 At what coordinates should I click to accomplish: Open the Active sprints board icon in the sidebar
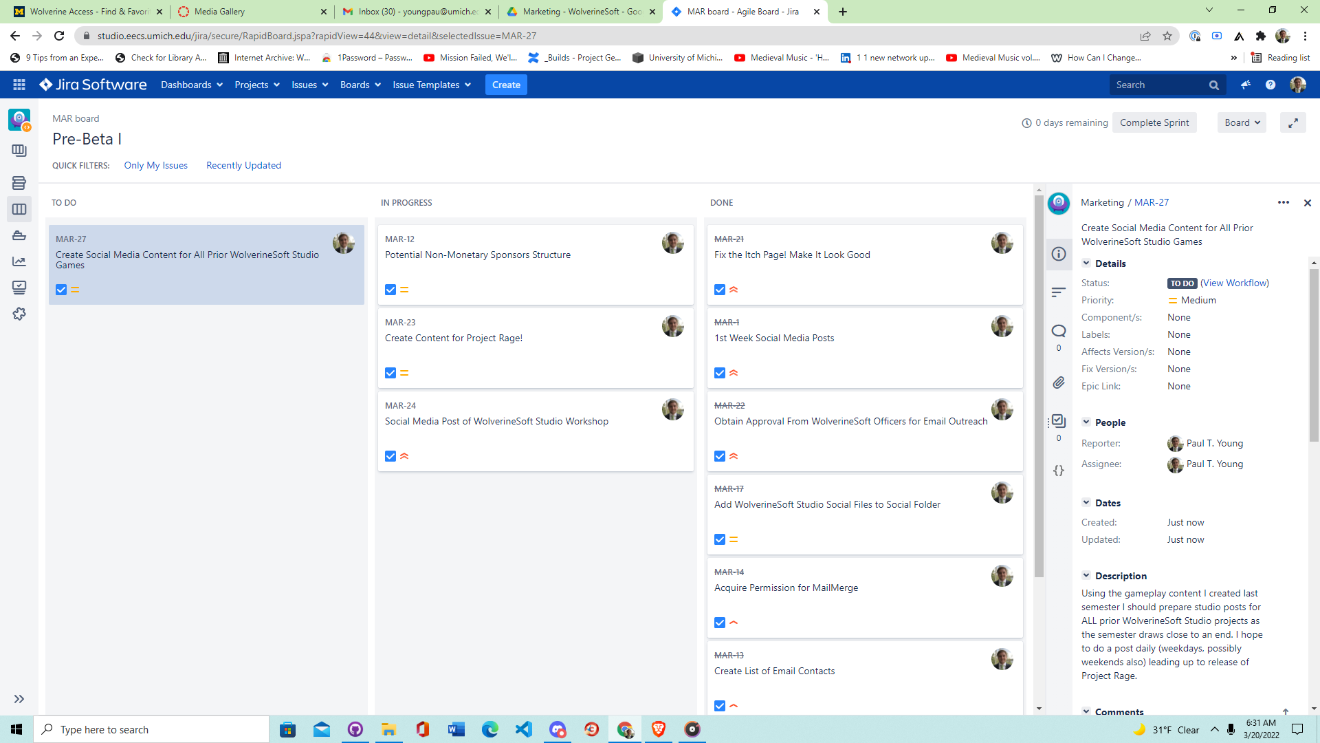[x=19, y=209]
